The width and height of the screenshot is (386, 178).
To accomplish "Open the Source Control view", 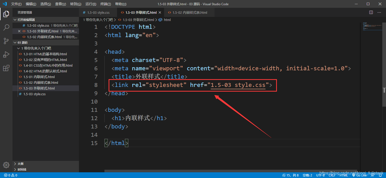I will click(6, 41).
